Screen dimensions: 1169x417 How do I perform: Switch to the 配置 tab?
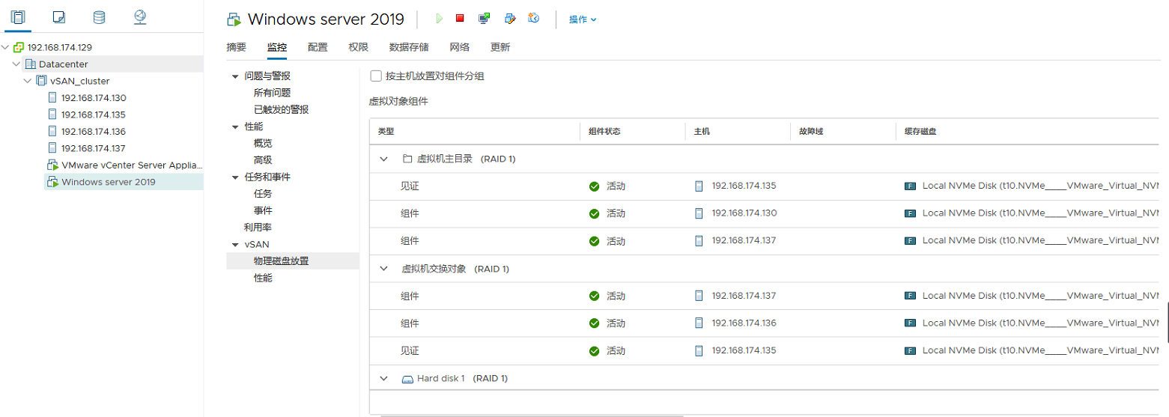(x=318, y=47)
